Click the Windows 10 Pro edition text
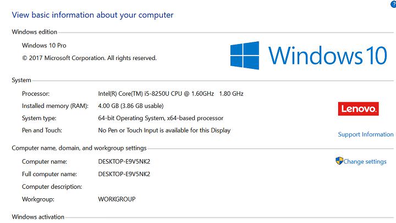396x223 pixels. click(x=44, y=45)
